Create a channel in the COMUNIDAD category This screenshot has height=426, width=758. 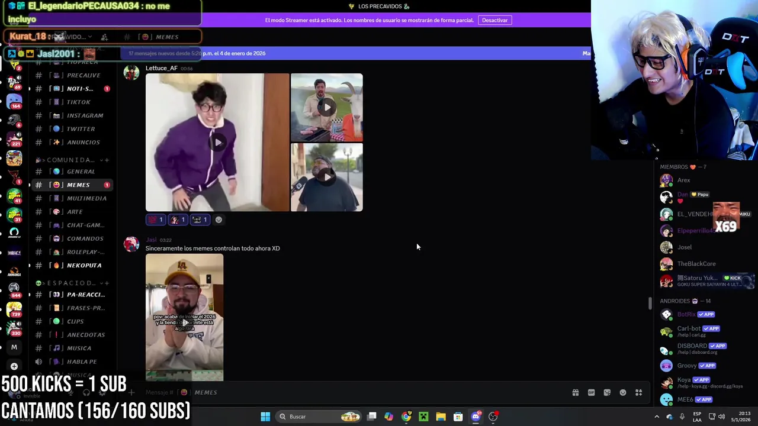point(107,160)
